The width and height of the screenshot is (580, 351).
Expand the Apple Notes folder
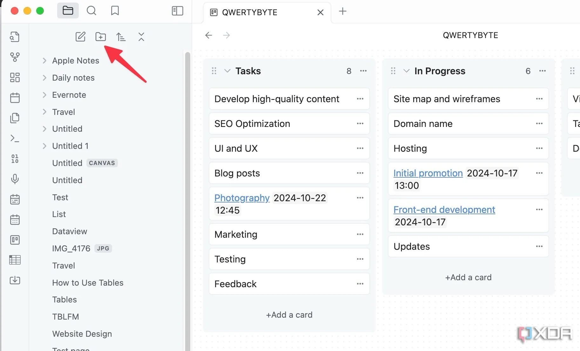pos(44,61)
